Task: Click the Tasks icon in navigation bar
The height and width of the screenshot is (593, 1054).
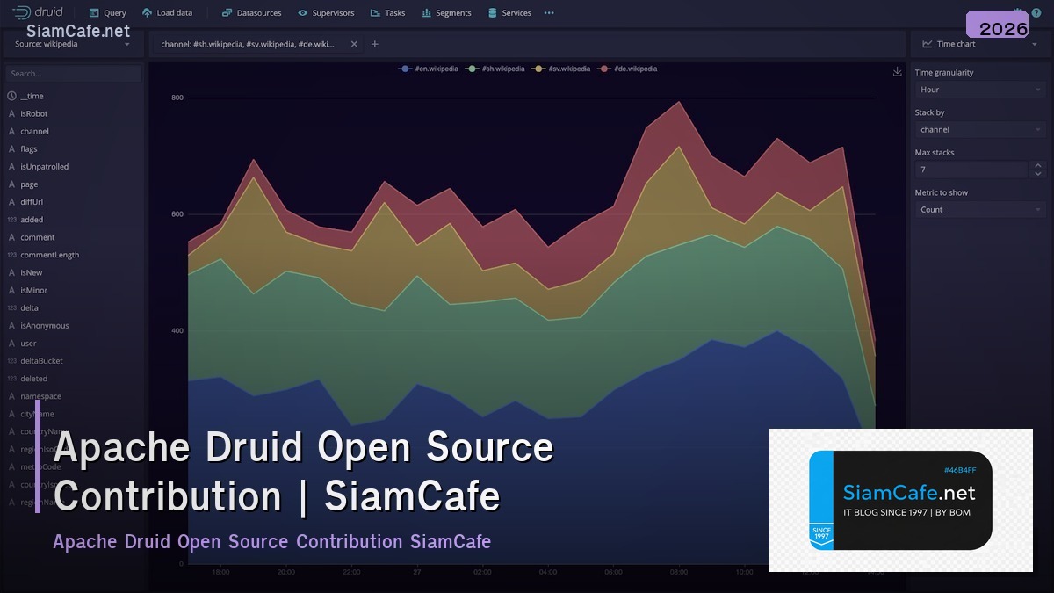Action: click(x=372, y=12)
